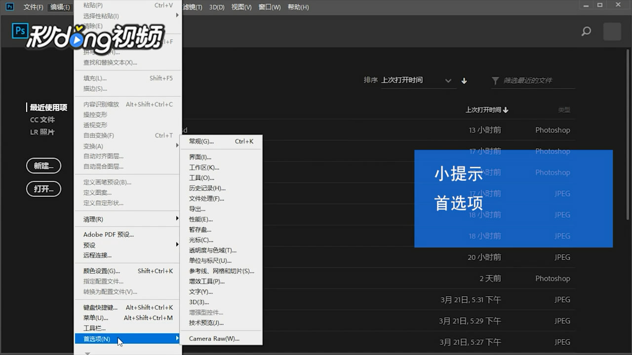Choose 光标(C)... preferences
This screenshot has height=355, width=632.
tap(221, 240)
